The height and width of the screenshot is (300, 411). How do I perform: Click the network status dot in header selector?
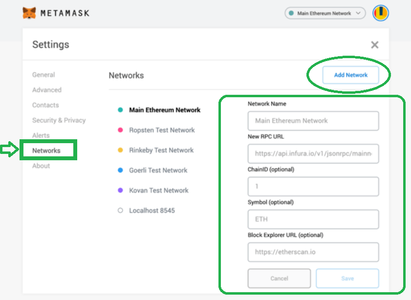tap(291, 13)
